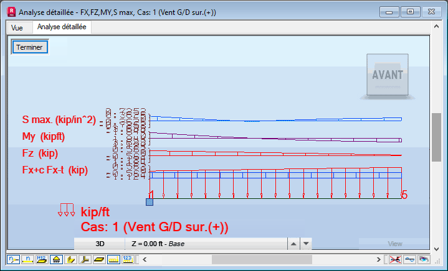
Task: Click the load arrows legend symbol
Action: [66, 209]
